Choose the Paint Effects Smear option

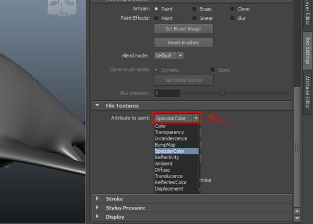(x=195, y=18)
